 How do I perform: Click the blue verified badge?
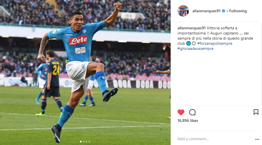tap(223, 11)
